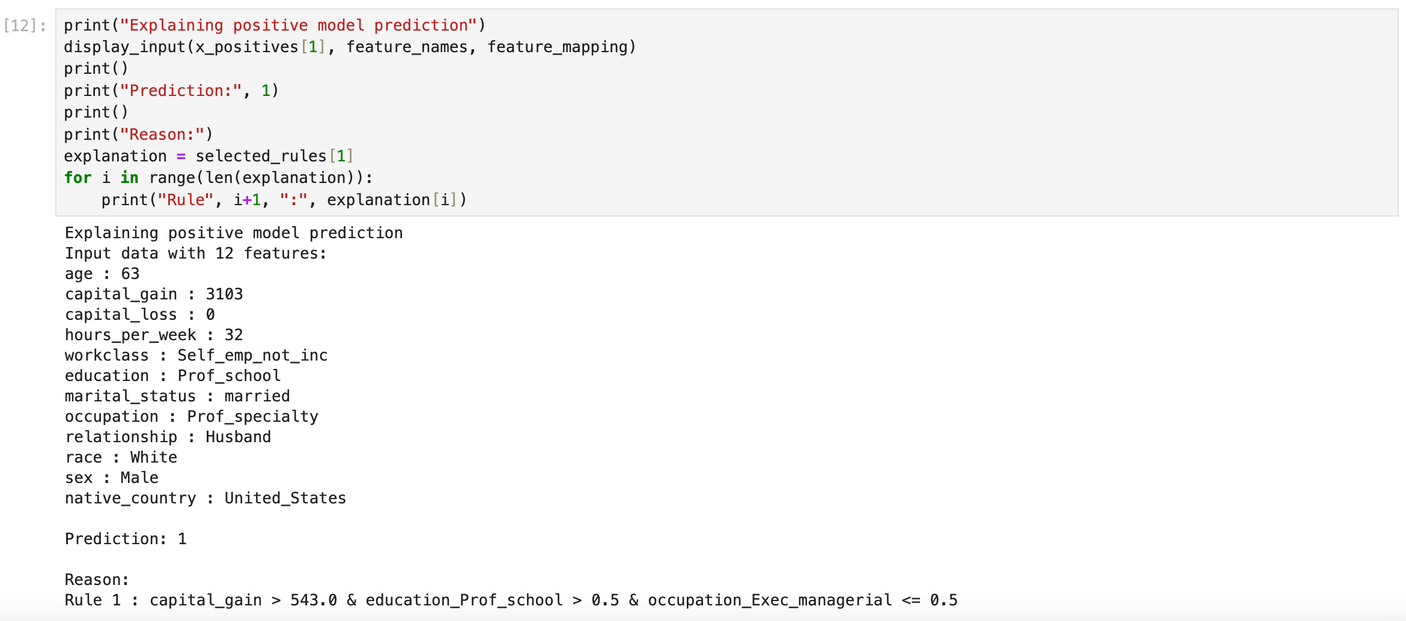The width and height of the screenshot is (1406, 621).
Task: Click the capital_gain : 3103 output line
Action: tap(154, 294)
